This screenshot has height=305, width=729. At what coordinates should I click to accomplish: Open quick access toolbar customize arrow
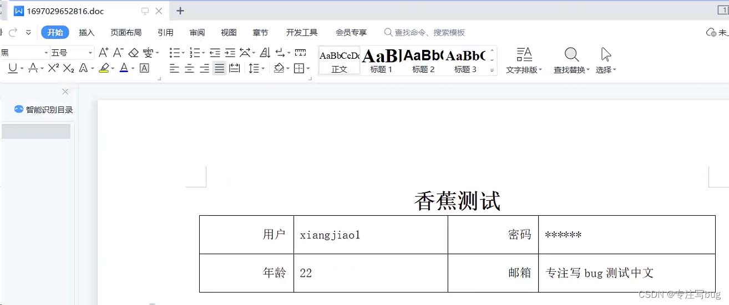[28, 33]
